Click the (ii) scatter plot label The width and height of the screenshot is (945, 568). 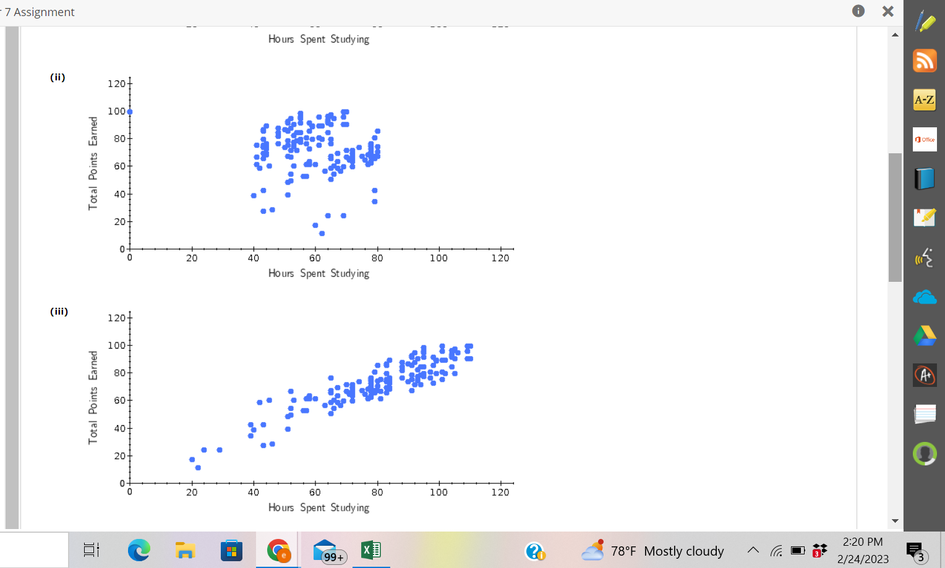click(58, 77)
